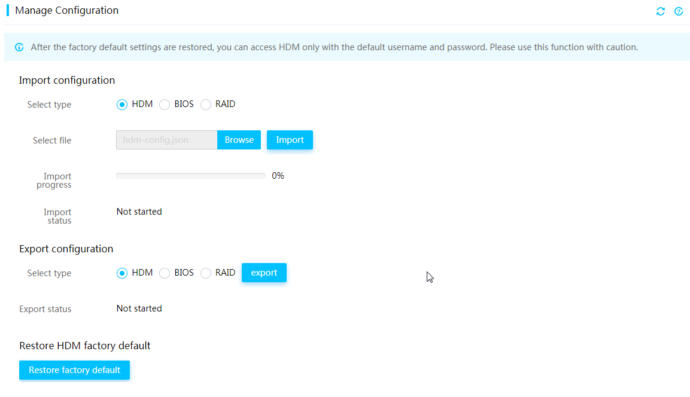Click the hdm-config.json file field
Screen dimensions: 690x397
pos(167,140)
